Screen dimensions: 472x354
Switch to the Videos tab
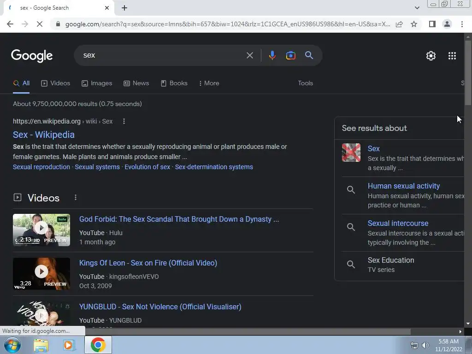tap(55, 83)
